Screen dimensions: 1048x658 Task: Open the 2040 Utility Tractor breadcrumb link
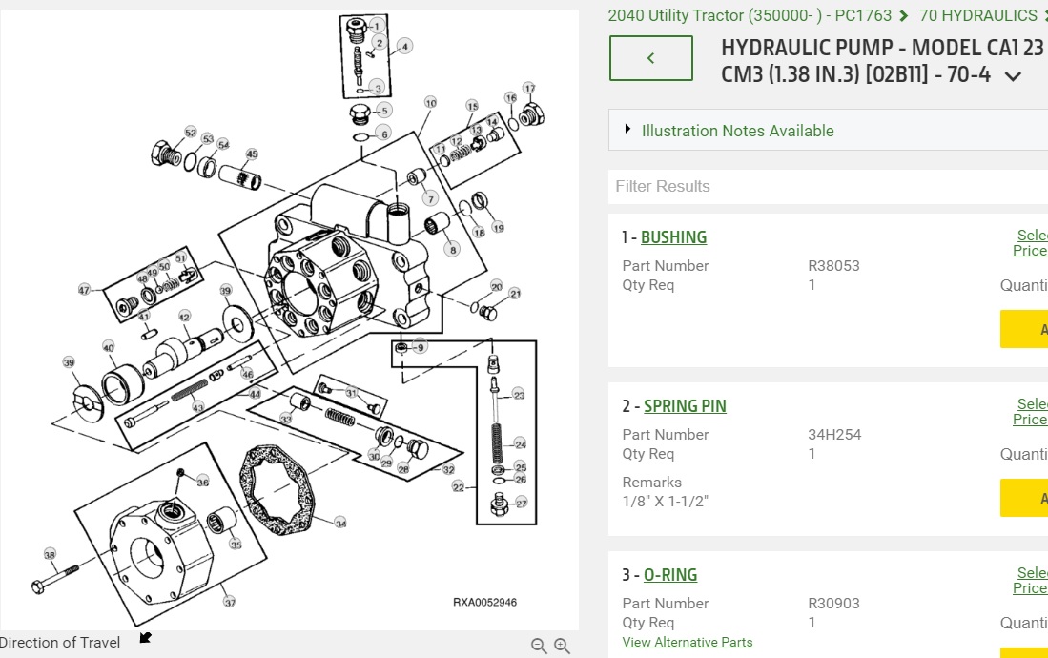point(750,15)
